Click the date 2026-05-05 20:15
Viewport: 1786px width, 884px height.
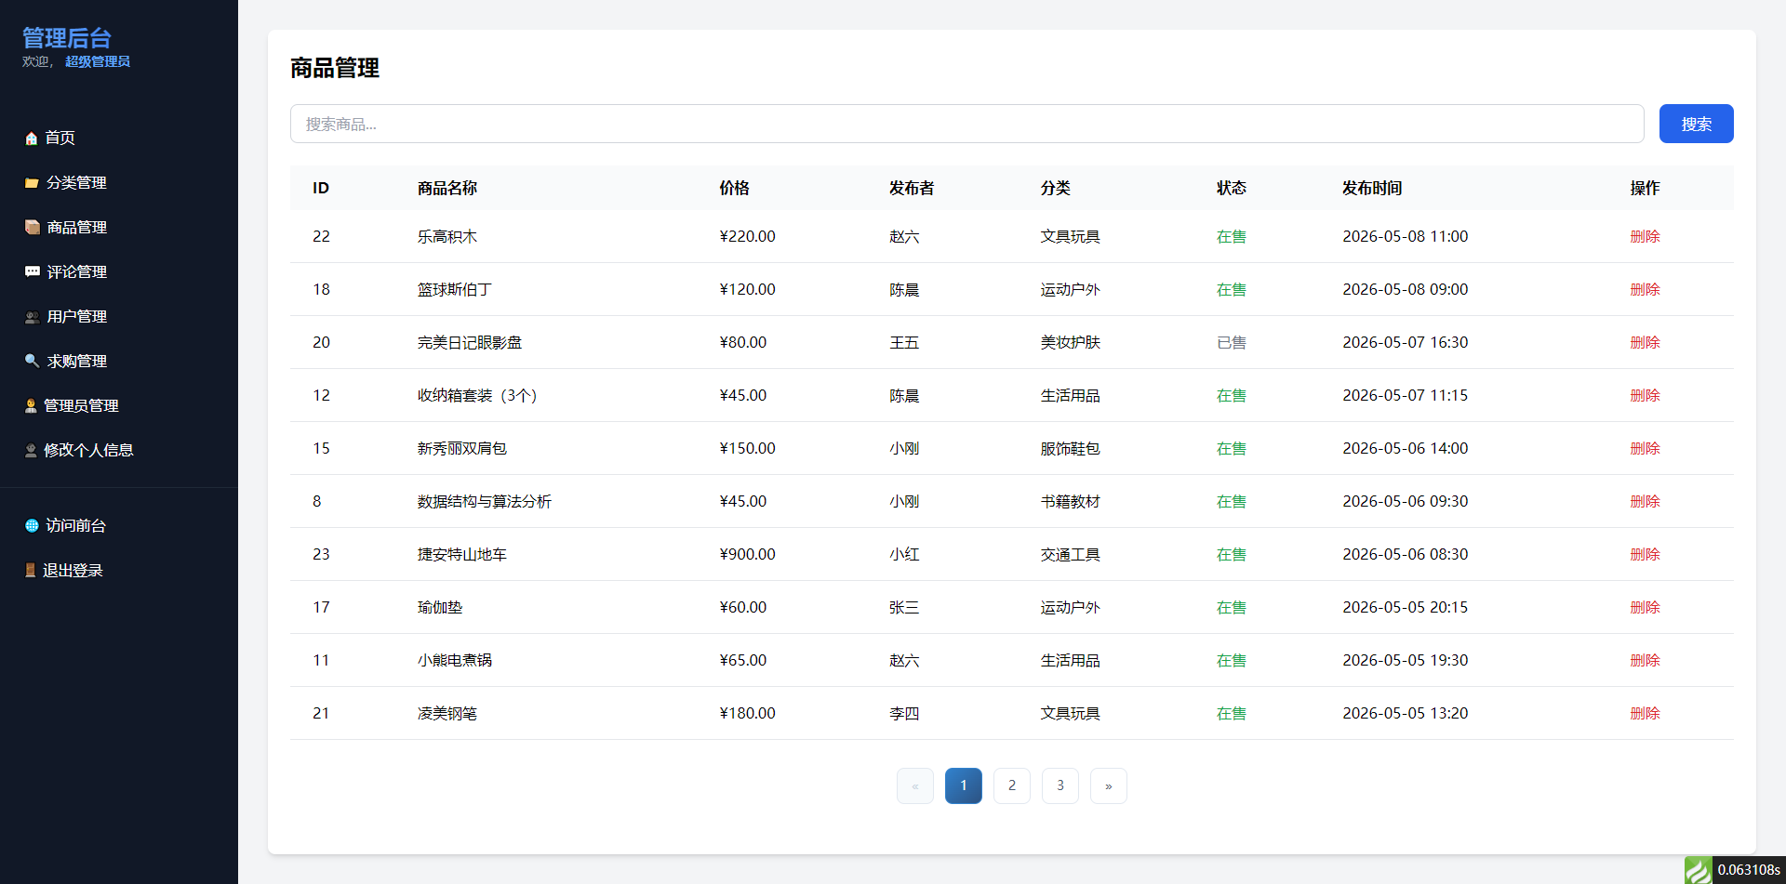point(1406,607)
